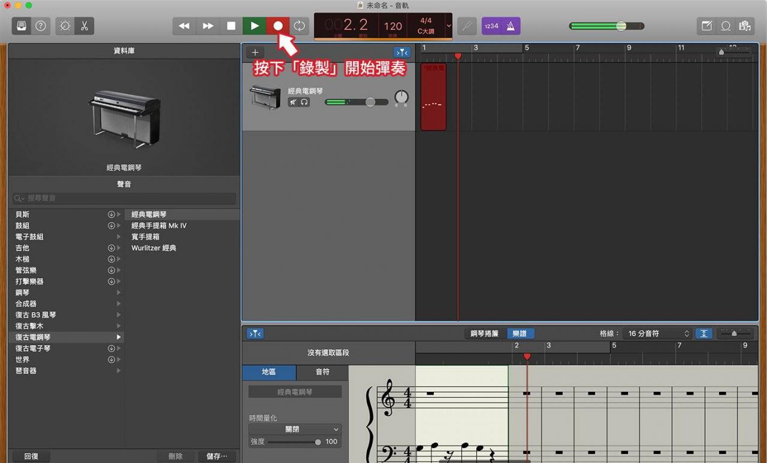
Task: Open Quick Help question mark button
Action: tap(41, 26)
